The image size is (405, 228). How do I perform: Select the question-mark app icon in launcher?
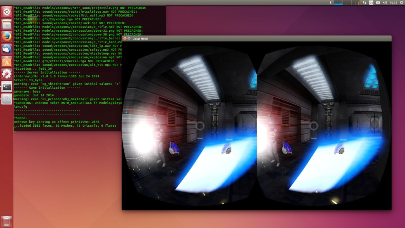click(x=7, y=99)
